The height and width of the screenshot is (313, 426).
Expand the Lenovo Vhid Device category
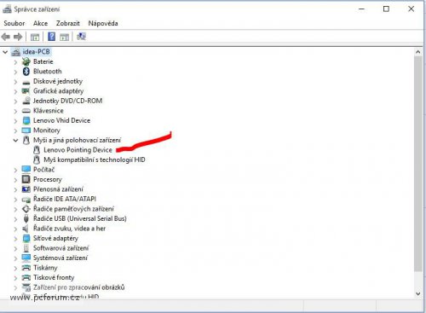tap(15, 121)
